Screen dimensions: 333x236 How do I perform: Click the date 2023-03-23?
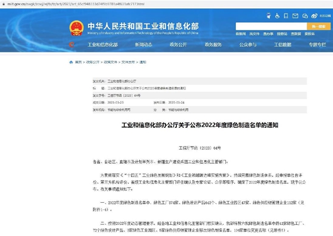(x=115, y=103)
